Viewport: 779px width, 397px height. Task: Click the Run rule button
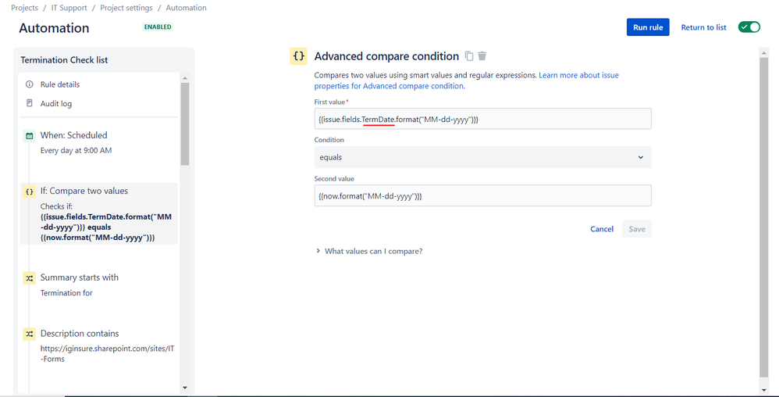[648, 27]
